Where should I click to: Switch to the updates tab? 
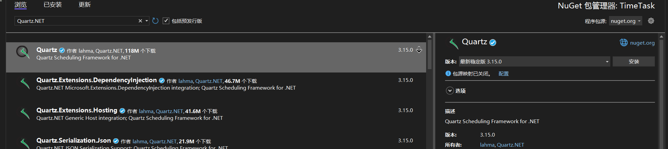tap(85, 5)
